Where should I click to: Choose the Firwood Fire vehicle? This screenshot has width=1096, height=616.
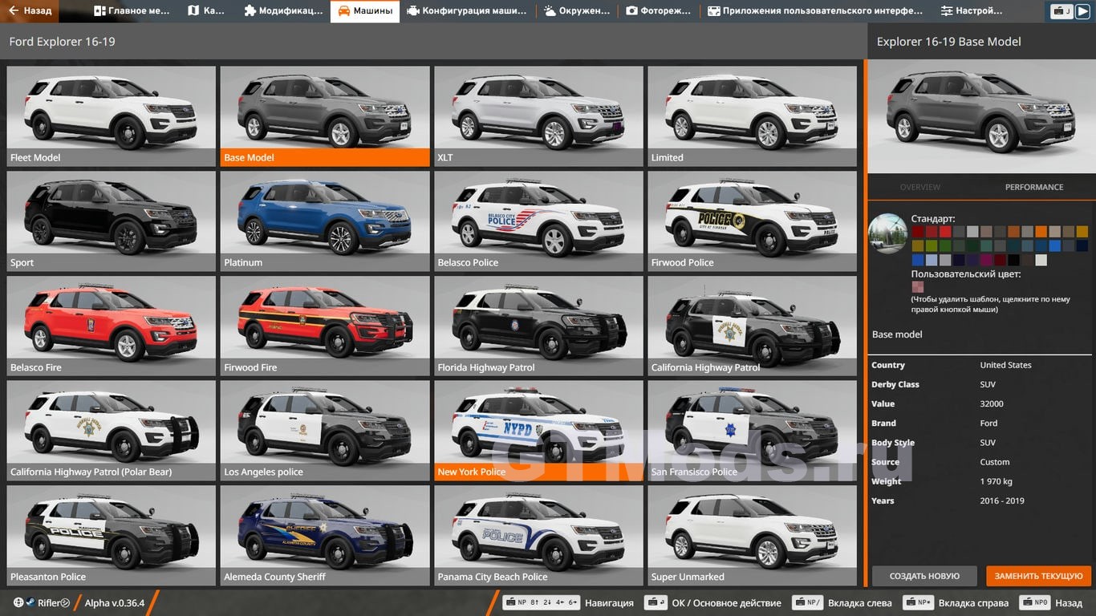325,326
